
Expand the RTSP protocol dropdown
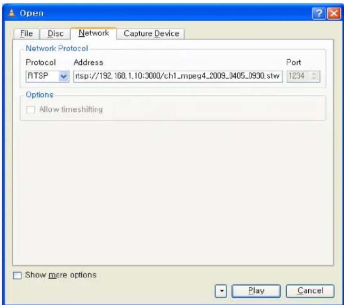click(x=64, y=76)
